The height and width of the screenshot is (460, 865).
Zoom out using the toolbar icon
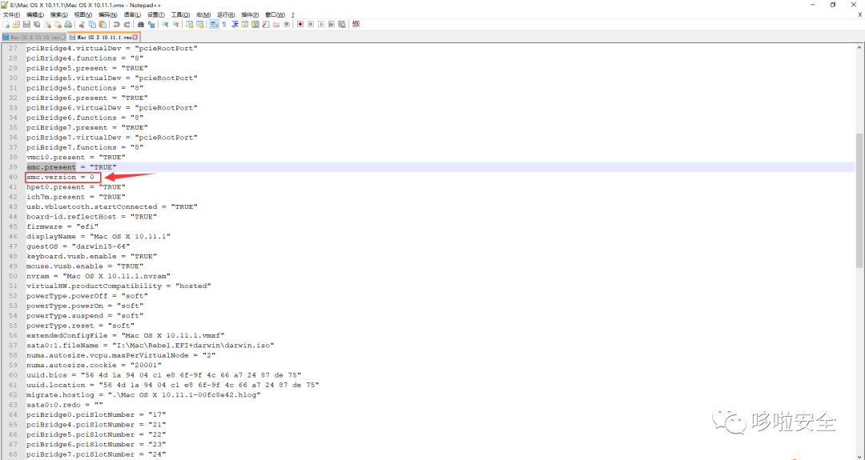(175, 24)
